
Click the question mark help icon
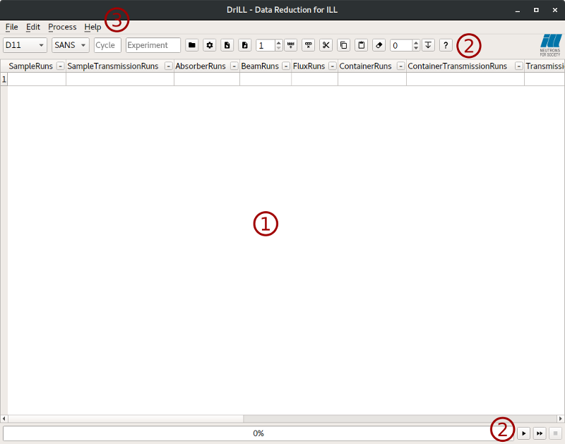(446, 45)
